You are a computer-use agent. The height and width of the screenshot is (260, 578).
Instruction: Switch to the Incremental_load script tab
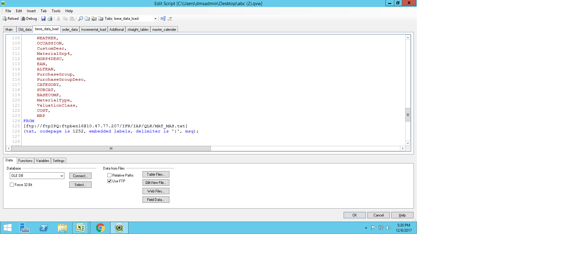[94, 30]
